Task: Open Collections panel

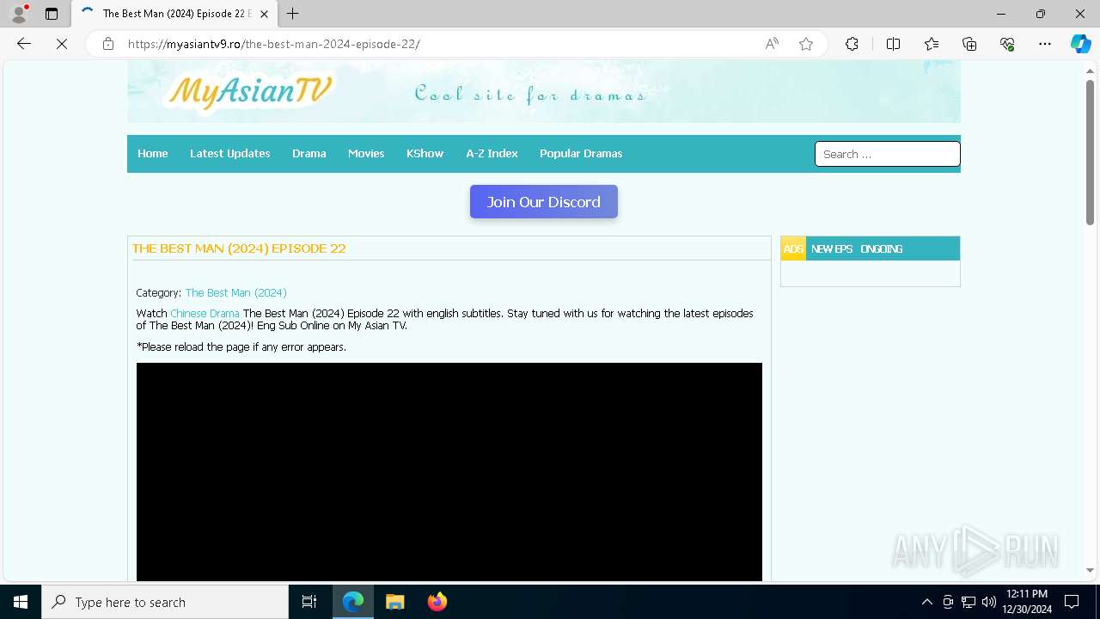Action: [969, 44]
